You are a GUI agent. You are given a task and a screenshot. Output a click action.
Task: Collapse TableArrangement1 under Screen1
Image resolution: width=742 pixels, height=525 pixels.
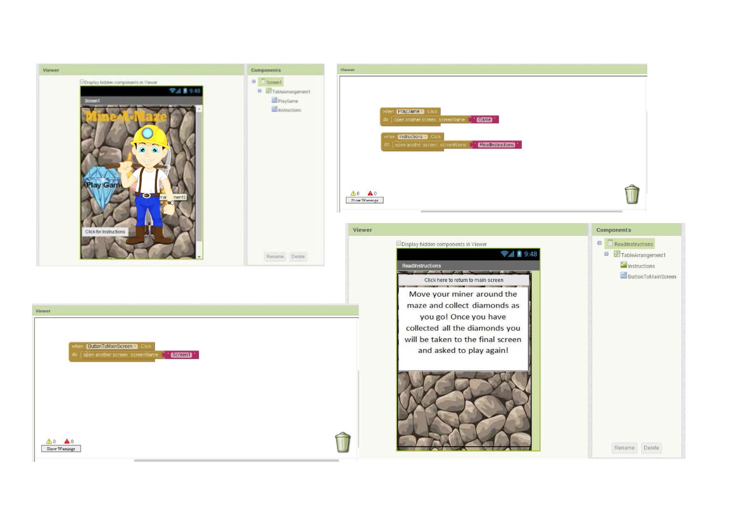tap(259, 91)
